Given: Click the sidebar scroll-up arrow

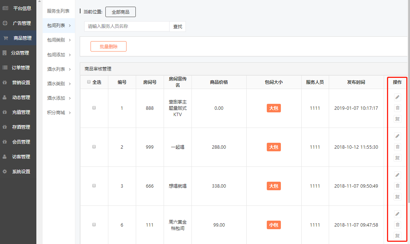Looking at the screenshot, I should click(39, 1).
